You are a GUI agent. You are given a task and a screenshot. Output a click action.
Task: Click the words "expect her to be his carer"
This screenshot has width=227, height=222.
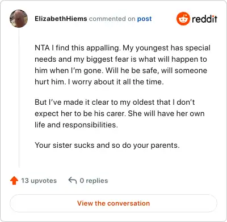(80, 114)
